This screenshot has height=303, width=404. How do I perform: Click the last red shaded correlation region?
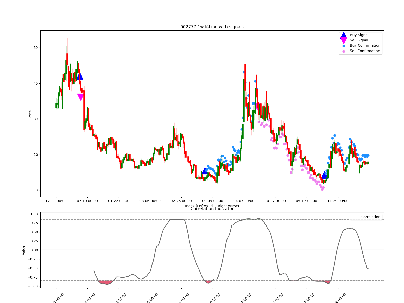[x=327, y=282]
